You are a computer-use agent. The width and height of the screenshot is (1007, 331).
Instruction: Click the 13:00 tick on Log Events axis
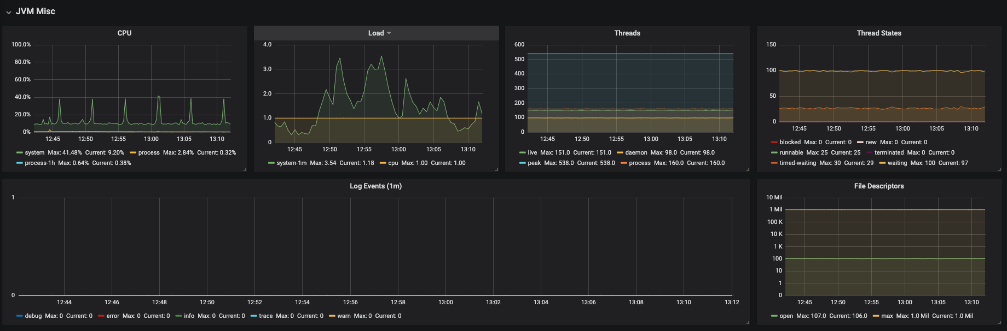point(445,303)
